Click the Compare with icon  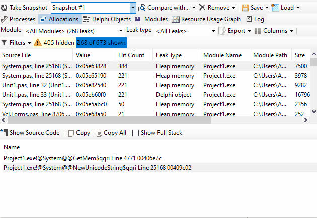point(142,8)
